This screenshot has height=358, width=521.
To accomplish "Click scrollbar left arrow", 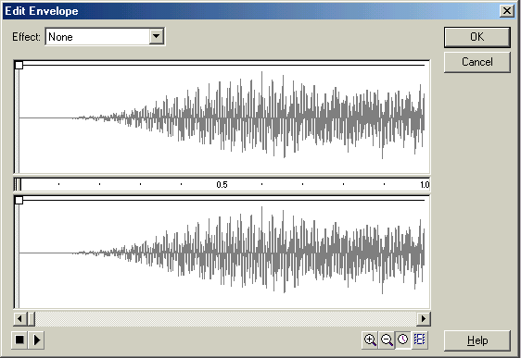I will click(x=19, y=319).
